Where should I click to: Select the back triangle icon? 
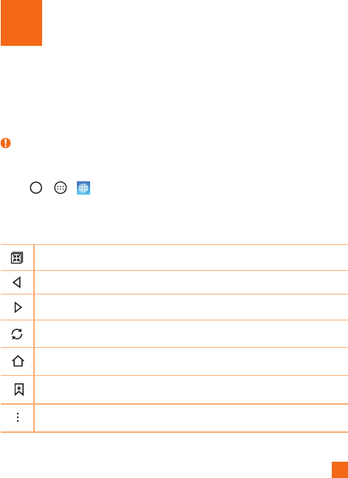pos(17,283)
